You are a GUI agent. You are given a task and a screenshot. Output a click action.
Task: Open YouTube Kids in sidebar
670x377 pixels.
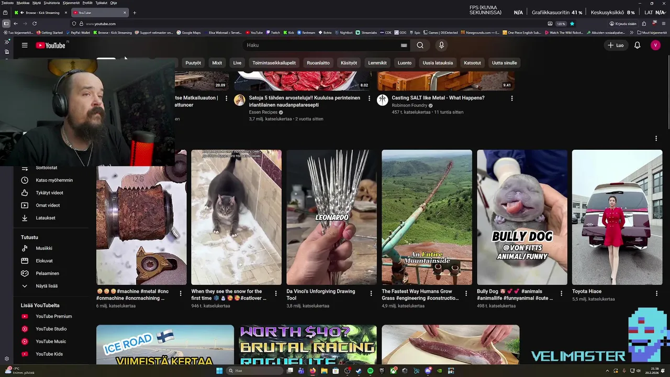[x=49, y=354]
